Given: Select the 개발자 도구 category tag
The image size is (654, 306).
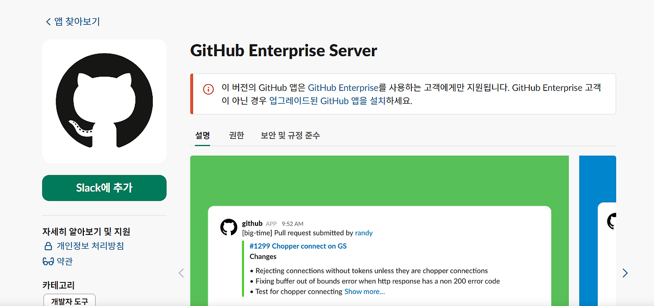Looking at the screenshot, I should [x=69, y=301].
